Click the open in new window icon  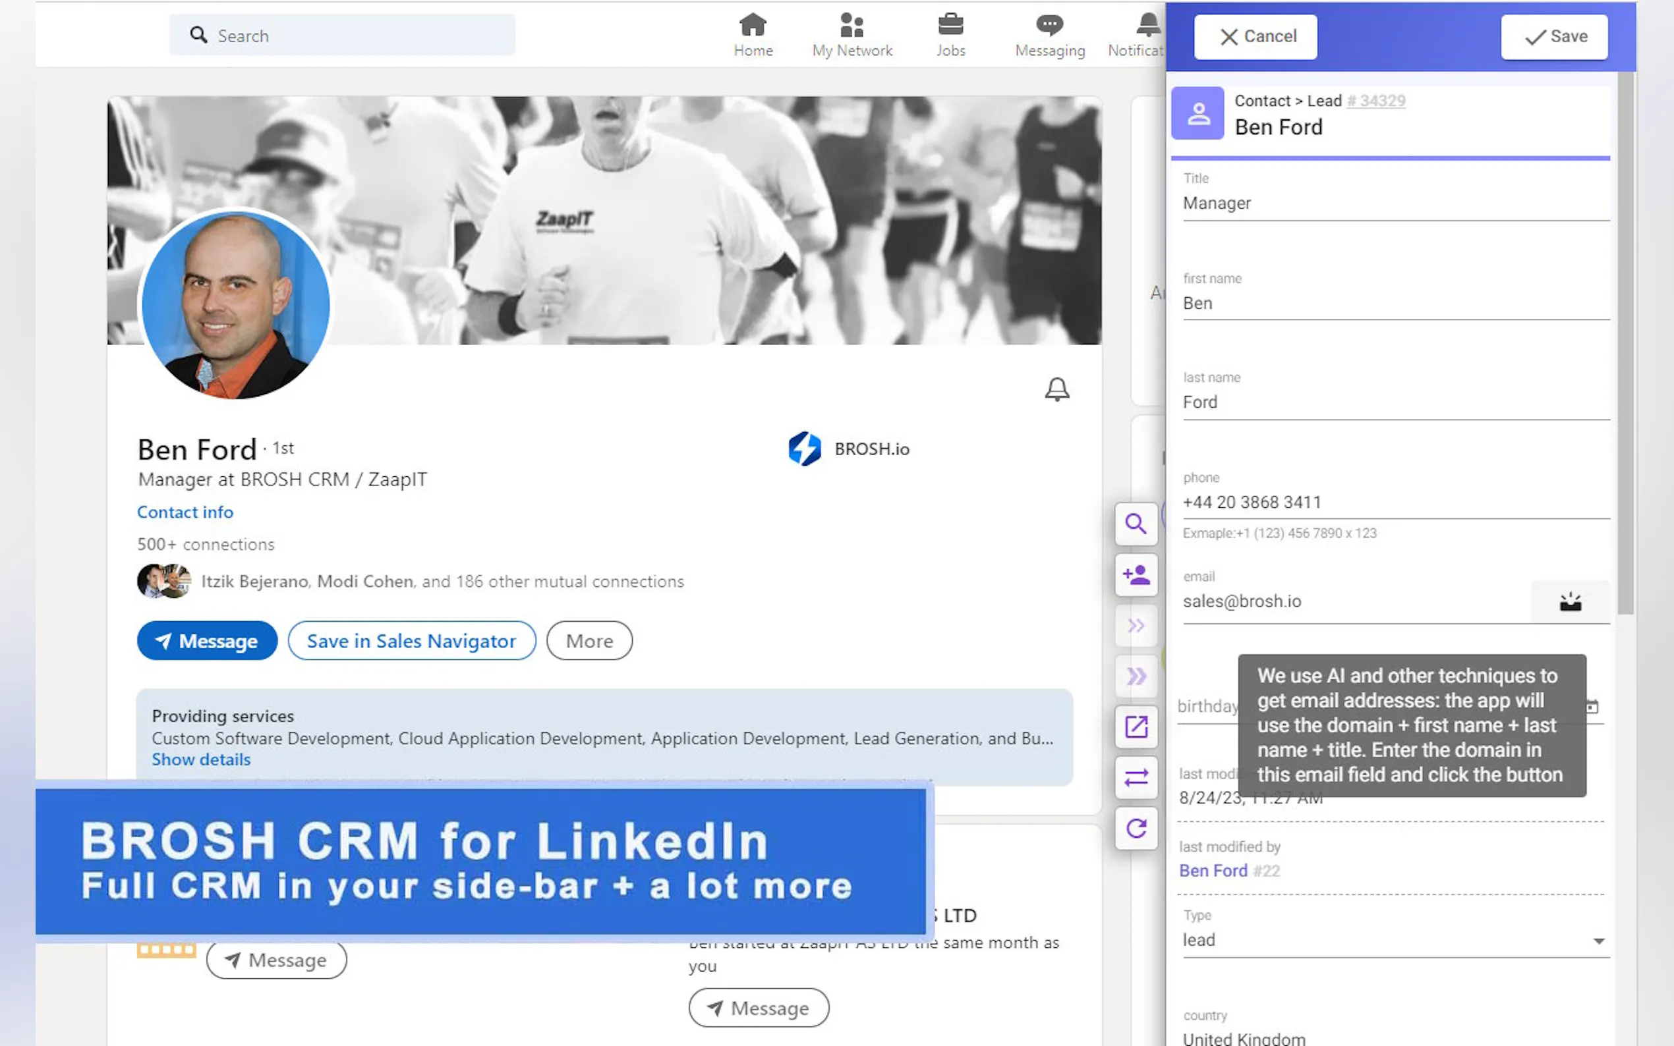click(1136, 727)
